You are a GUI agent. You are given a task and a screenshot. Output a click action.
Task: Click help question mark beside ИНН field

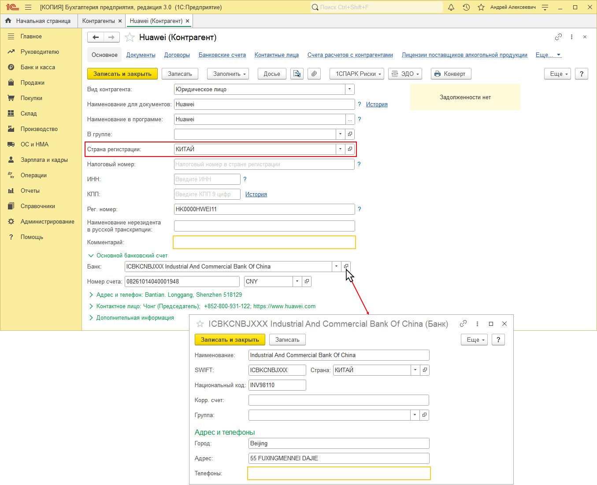[245, 179]
